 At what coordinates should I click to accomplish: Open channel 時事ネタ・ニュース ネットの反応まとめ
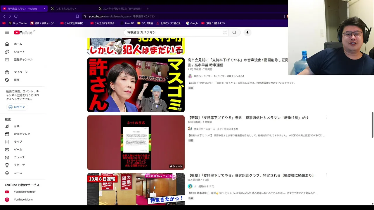point(216,129)
